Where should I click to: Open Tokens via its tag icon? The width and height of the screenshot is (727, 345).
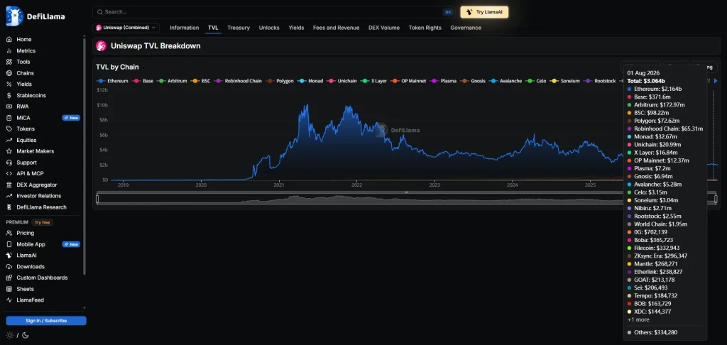[x=9, y=129]
